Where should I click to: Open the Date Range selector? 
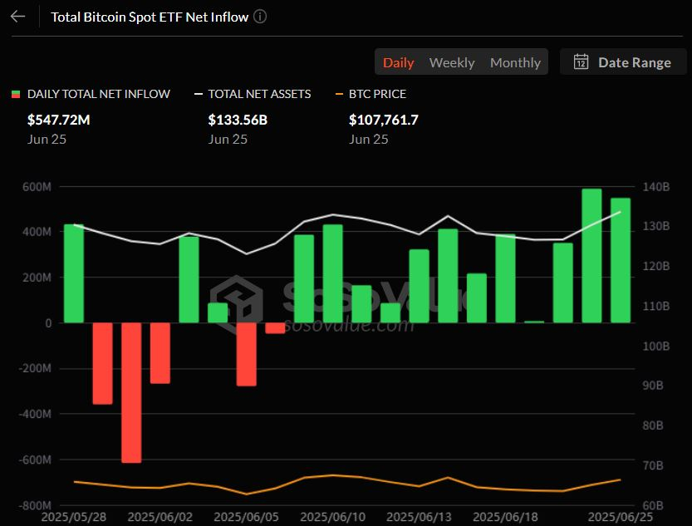click(623, 61)
